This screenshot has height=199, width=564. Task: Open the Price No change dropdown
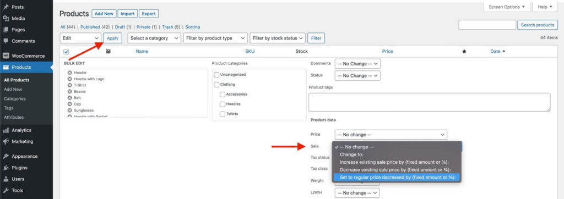391,135
